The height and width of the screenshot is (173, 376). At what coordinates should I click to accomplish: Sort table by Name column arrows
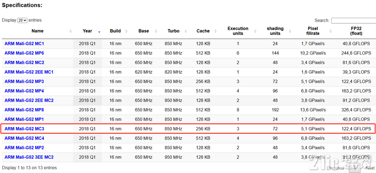point(70,31)
